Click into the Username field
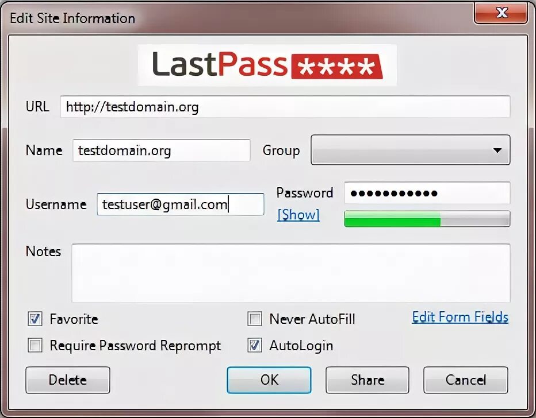The height and width of the screenshot is (418, 536). [x=181, y=204]
